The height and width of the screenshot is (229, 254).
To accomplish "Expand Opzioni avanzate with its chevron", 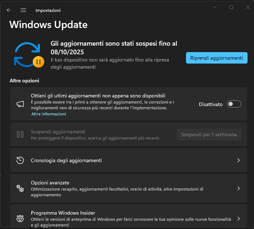I will point(239,188).
